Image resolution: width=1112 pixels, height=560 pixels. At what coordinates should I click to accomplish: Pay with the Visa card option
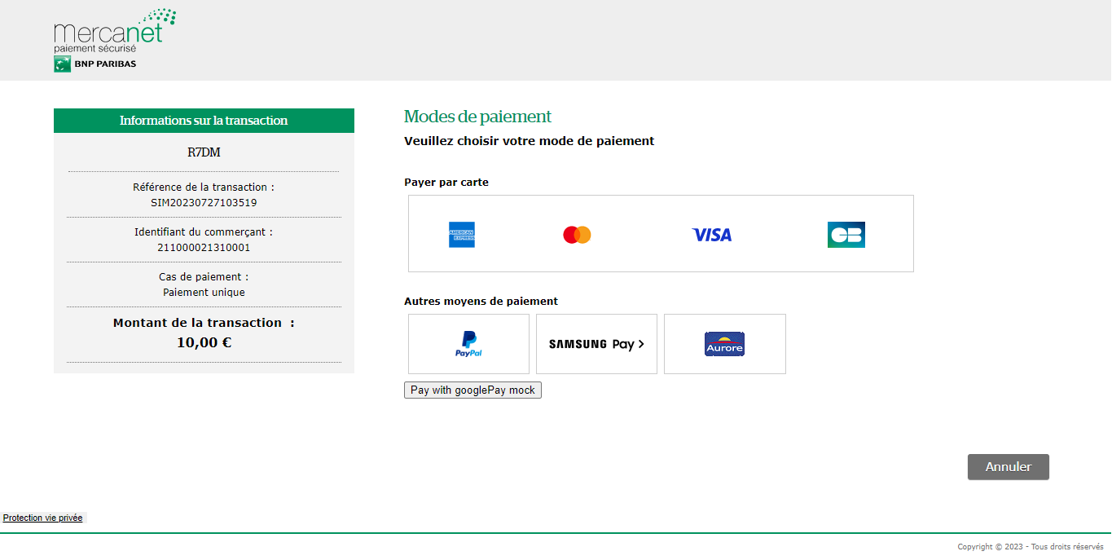point(712,235)
